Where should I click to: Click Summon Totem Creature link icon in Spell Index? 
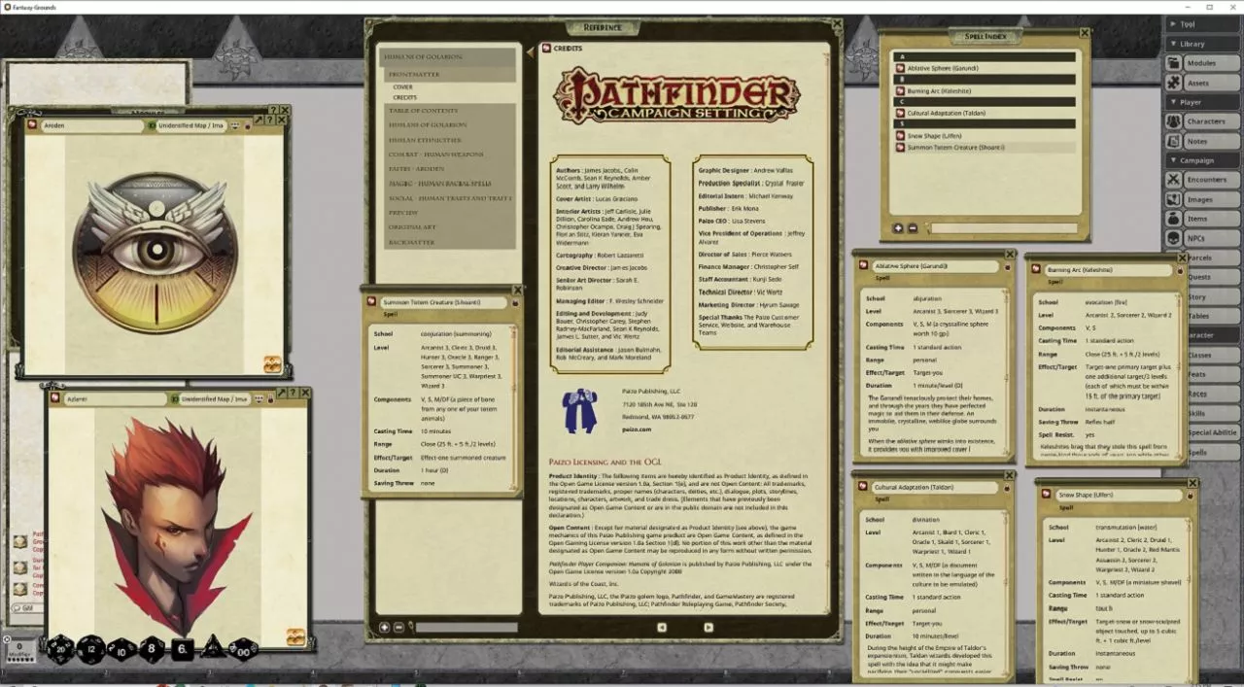pyautogui.click(x=900, y=148)
